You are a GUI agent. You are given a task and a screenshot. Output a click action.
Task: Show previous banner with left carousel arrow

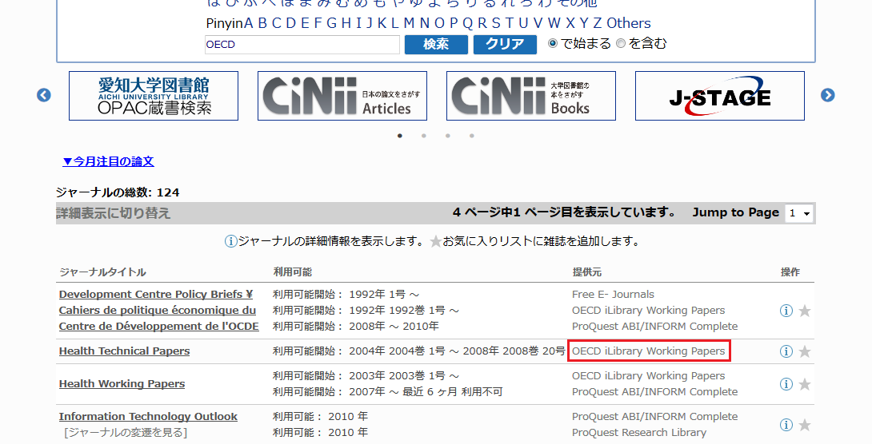pos(44,96)
